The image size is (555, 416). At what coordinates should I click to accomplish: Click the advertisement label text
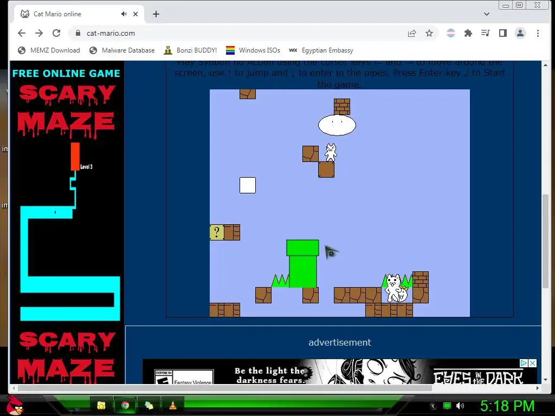pos(340,342)
